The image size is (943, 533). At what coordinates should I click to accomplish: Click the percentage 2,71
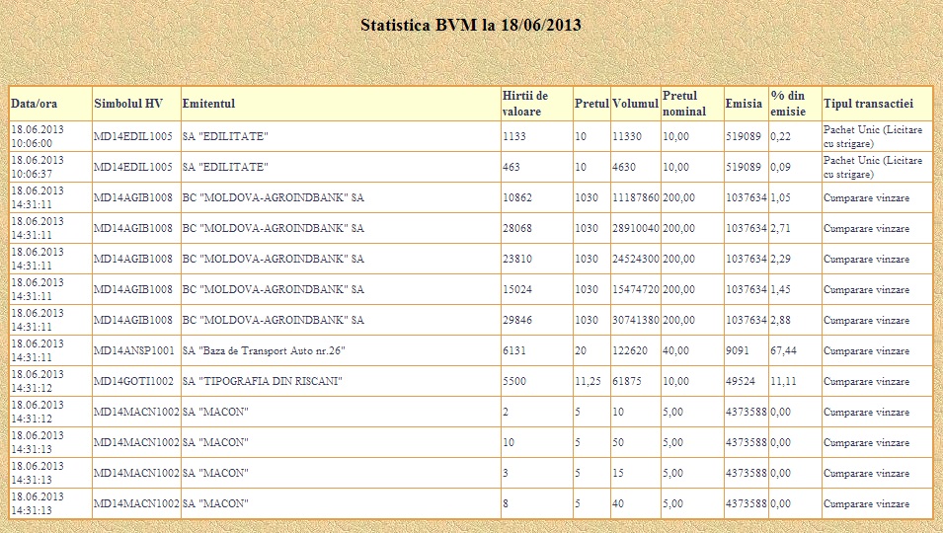[781, 228]
